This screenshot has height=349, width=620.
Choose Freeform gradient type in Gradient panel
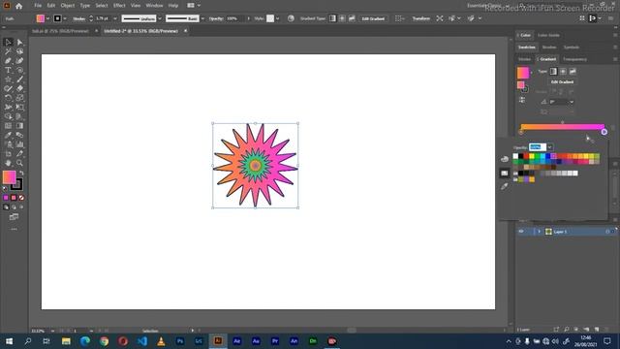(x=573, y=71)
